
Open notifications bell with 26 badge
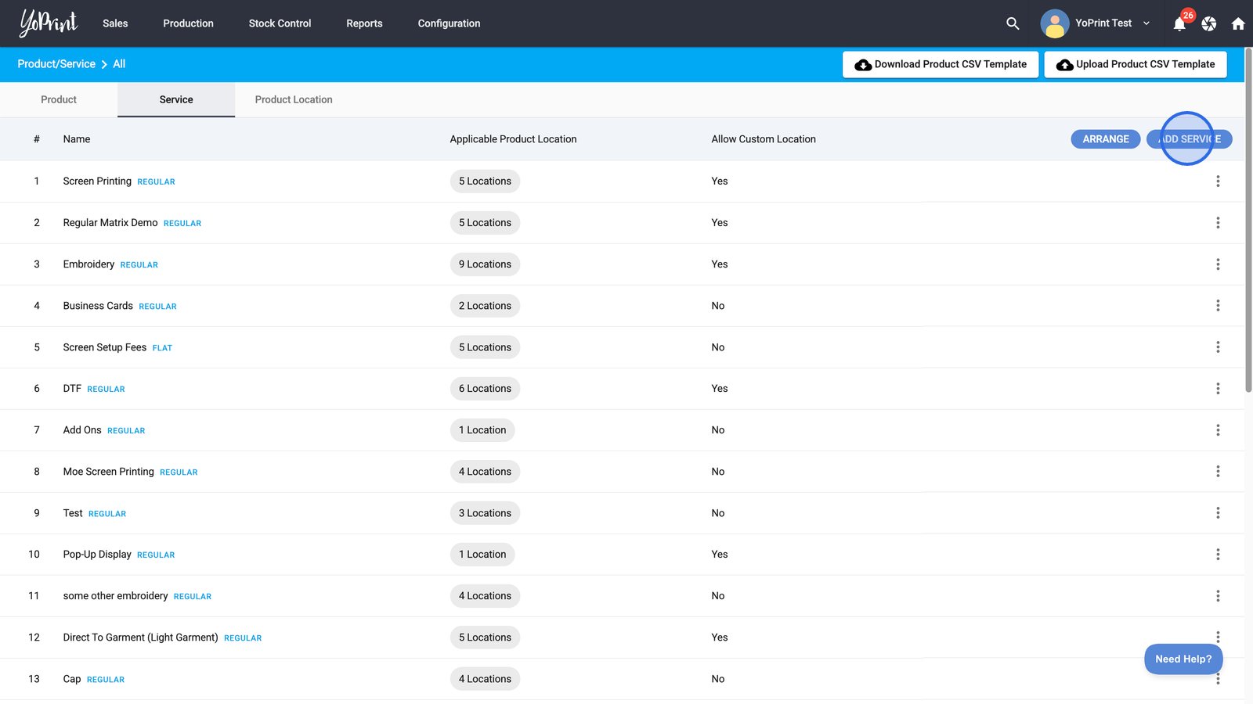(x=1179, y=23)
